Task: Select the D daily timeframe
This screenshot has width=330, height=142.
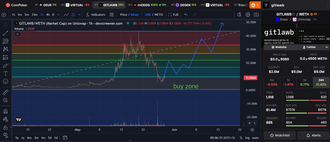Action: pos(53,15)
